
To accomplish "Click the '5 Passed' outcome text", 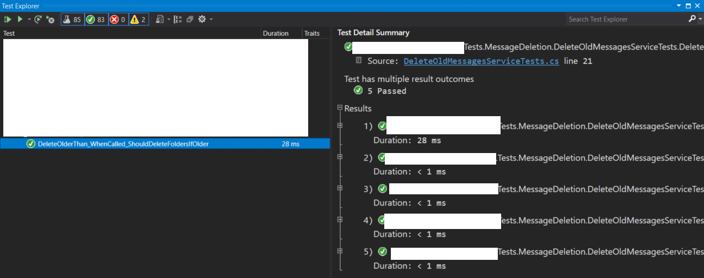I will pos(387,91).
